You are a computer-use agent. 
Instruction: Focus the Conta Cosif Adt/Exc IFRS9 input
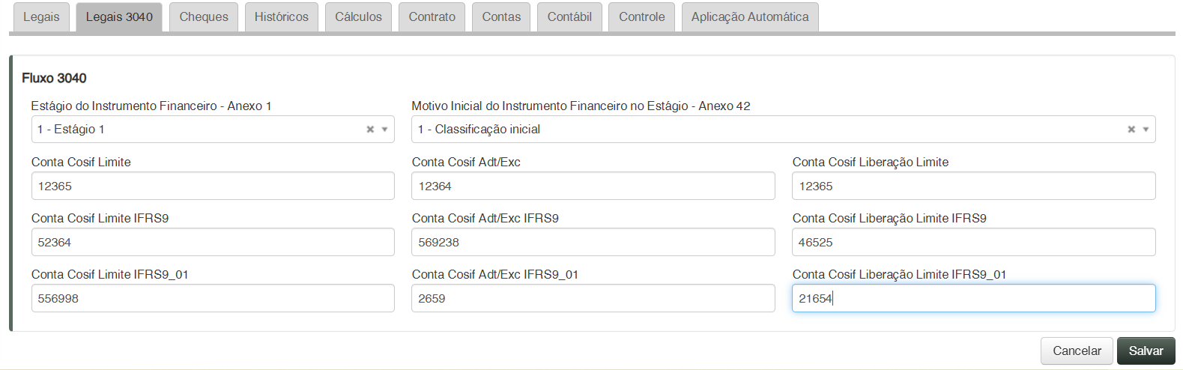[x=593, y=243]
